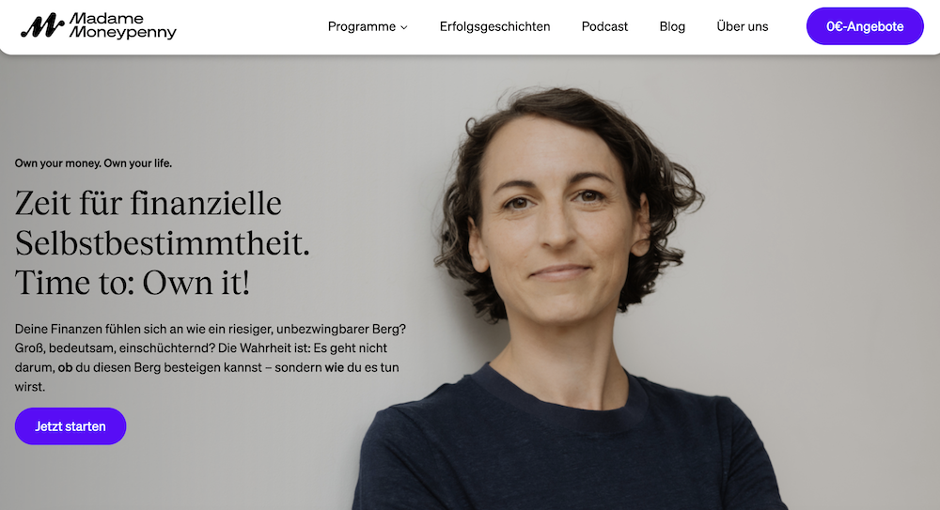The width and height of the screenshot is (940, 510).
Task: Select the Über uns nav item
Action: 743,26
